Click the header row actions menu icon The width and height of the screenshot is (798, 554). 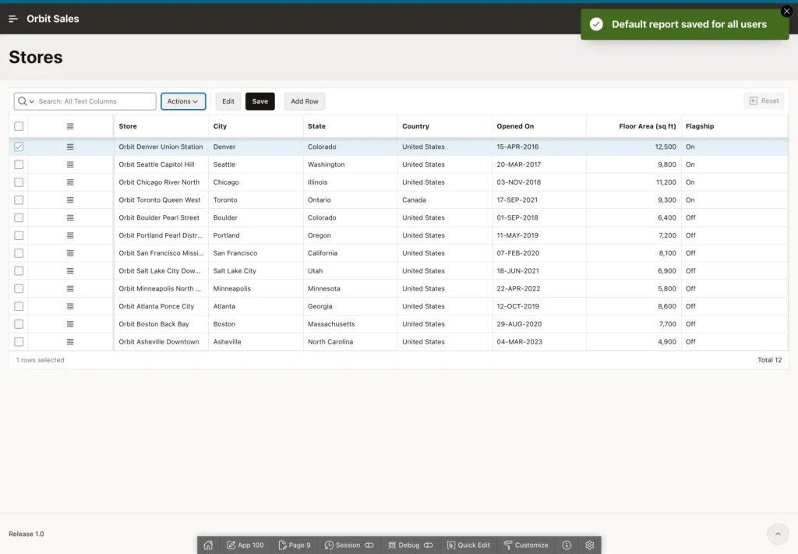[70, 126]
